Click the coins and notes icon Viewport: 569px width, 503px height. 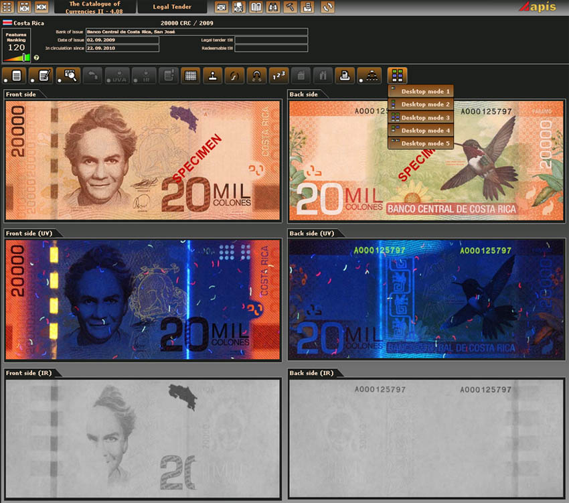(238, 7)
